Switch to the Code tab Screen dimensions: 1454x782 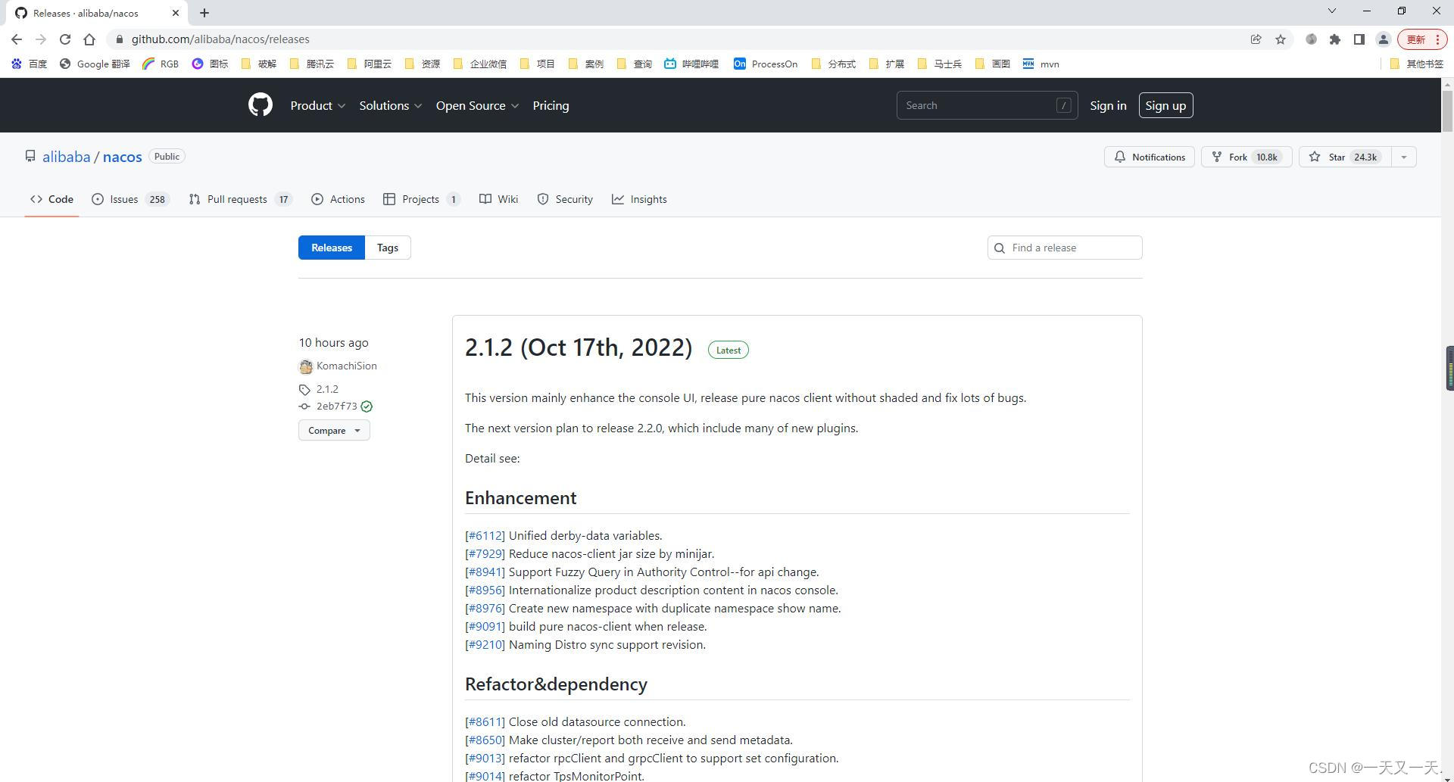click(x=51, y=199)
